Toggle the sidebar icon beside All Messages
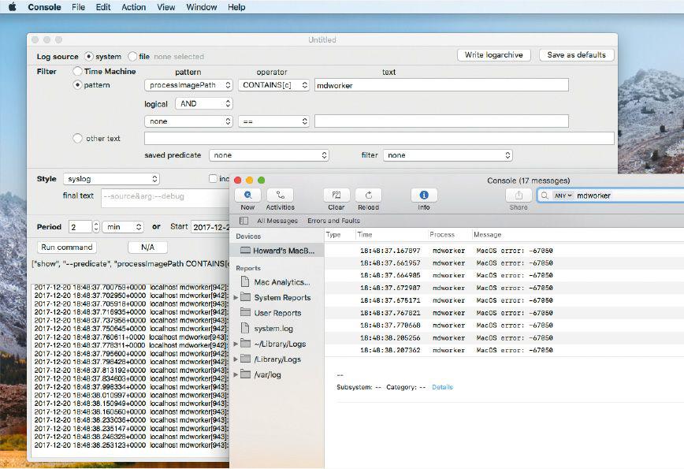This screenshot has width=684, height=469. pos(243,221)
